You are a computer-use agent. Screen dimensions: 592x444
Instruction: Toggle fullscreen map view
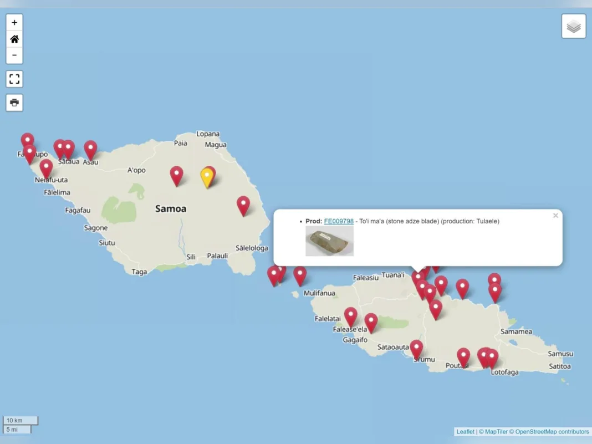coord(14,79)
